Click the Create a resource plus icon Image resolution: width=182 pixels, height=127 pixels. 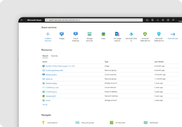48,34
